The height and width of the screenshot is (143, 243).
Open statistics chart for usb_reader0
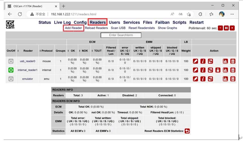coord(225,61)
